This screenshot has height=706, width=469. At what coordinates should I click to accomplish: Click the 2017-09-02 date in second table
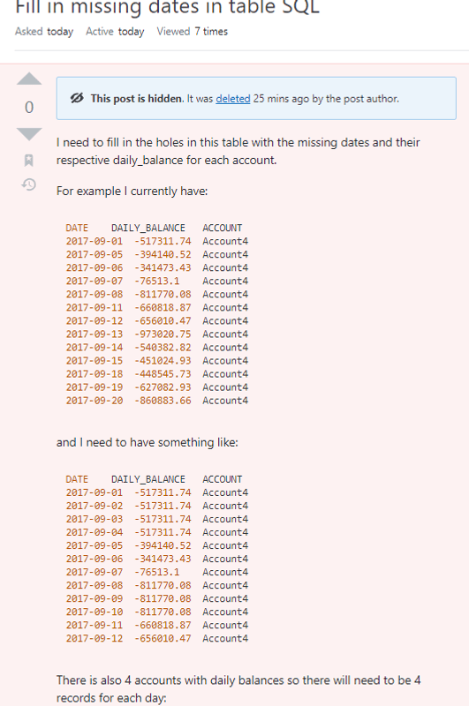point(95,506)
